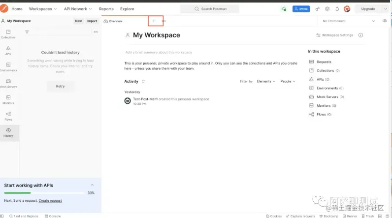The width and height of the screenshot is (392, 218).
Task: Open the workspace info icon
Action: [360, 35]
